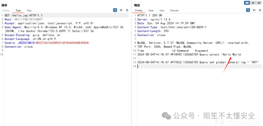Click Content-Length: 290 header
This screenshot has height=126, width=263.
click(x=153, y=31)
